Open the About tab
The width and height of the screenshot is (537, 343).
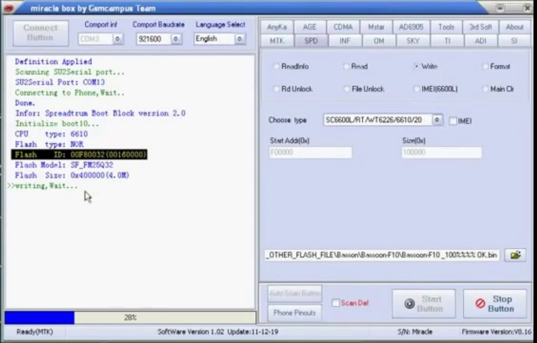coord(515,27)
